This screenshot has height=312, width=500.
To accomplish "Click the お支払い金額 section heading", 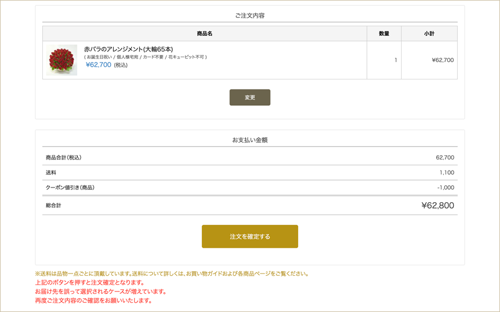I will [249, 140].
